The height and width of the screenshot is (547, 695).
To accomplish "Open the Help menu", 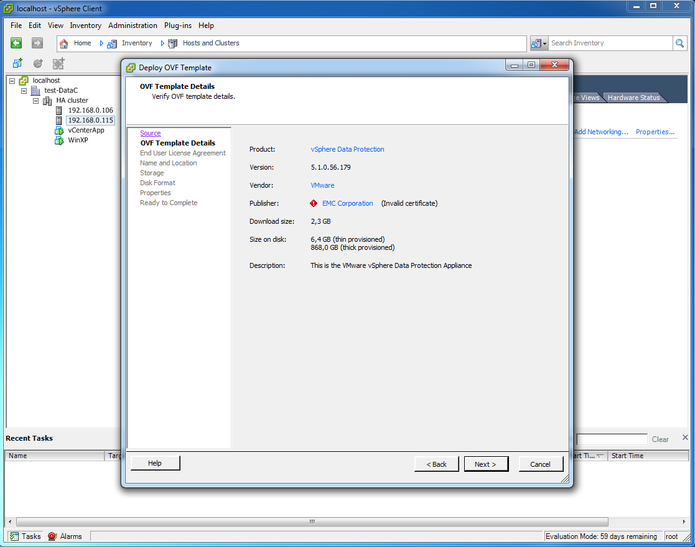I will (x=206, y=25).
